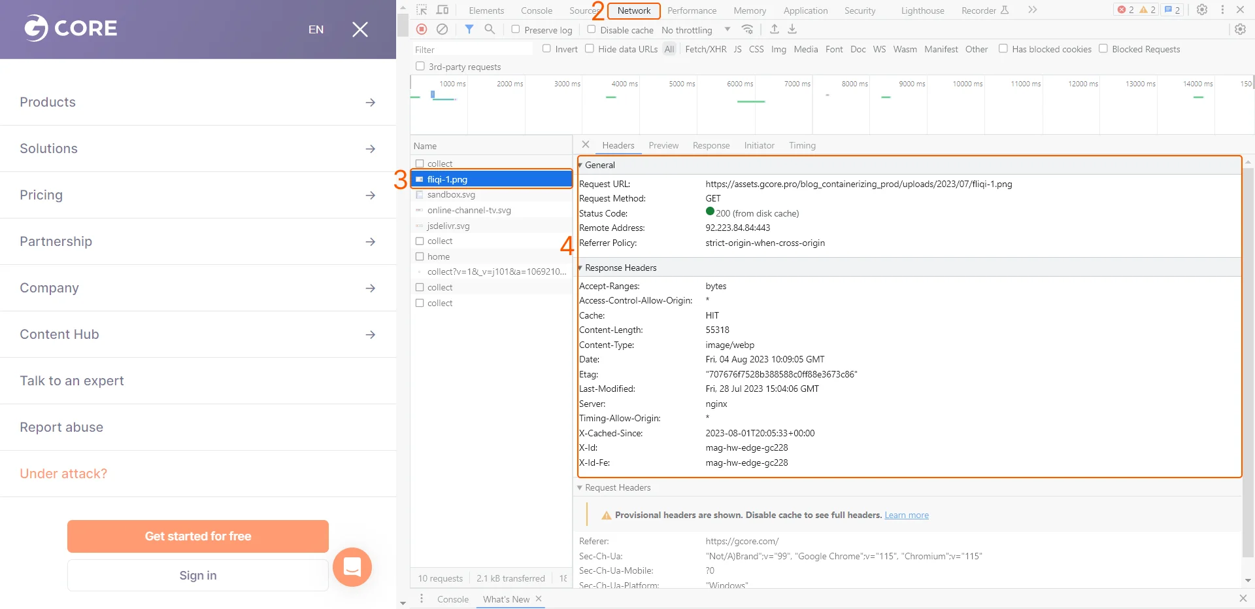
Task: Open the No throttling dropdown
Action: coord(695,30)
